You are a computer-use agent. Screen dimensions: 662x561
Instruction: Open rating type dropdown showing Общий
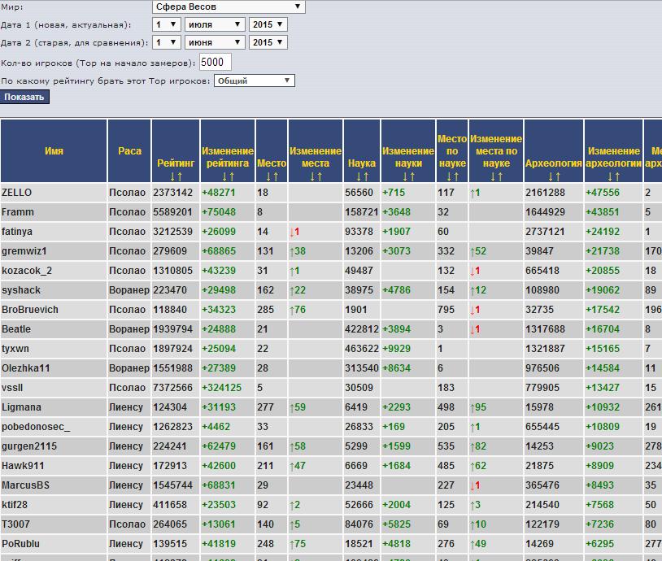(x=254, y=80)
